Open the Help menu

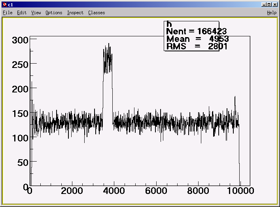pos(272,13)
